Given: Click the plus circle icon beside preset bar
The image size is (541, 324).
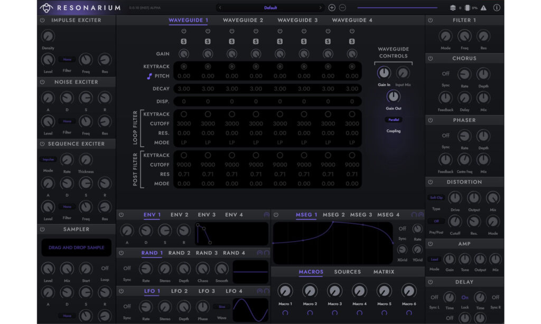Looking at the screenshot, I should (332, 7).
